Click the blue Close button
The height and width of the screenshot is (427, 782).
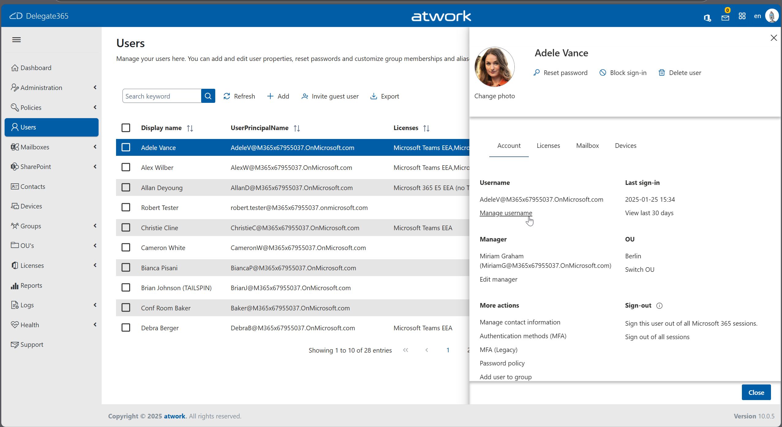(756, 392)
